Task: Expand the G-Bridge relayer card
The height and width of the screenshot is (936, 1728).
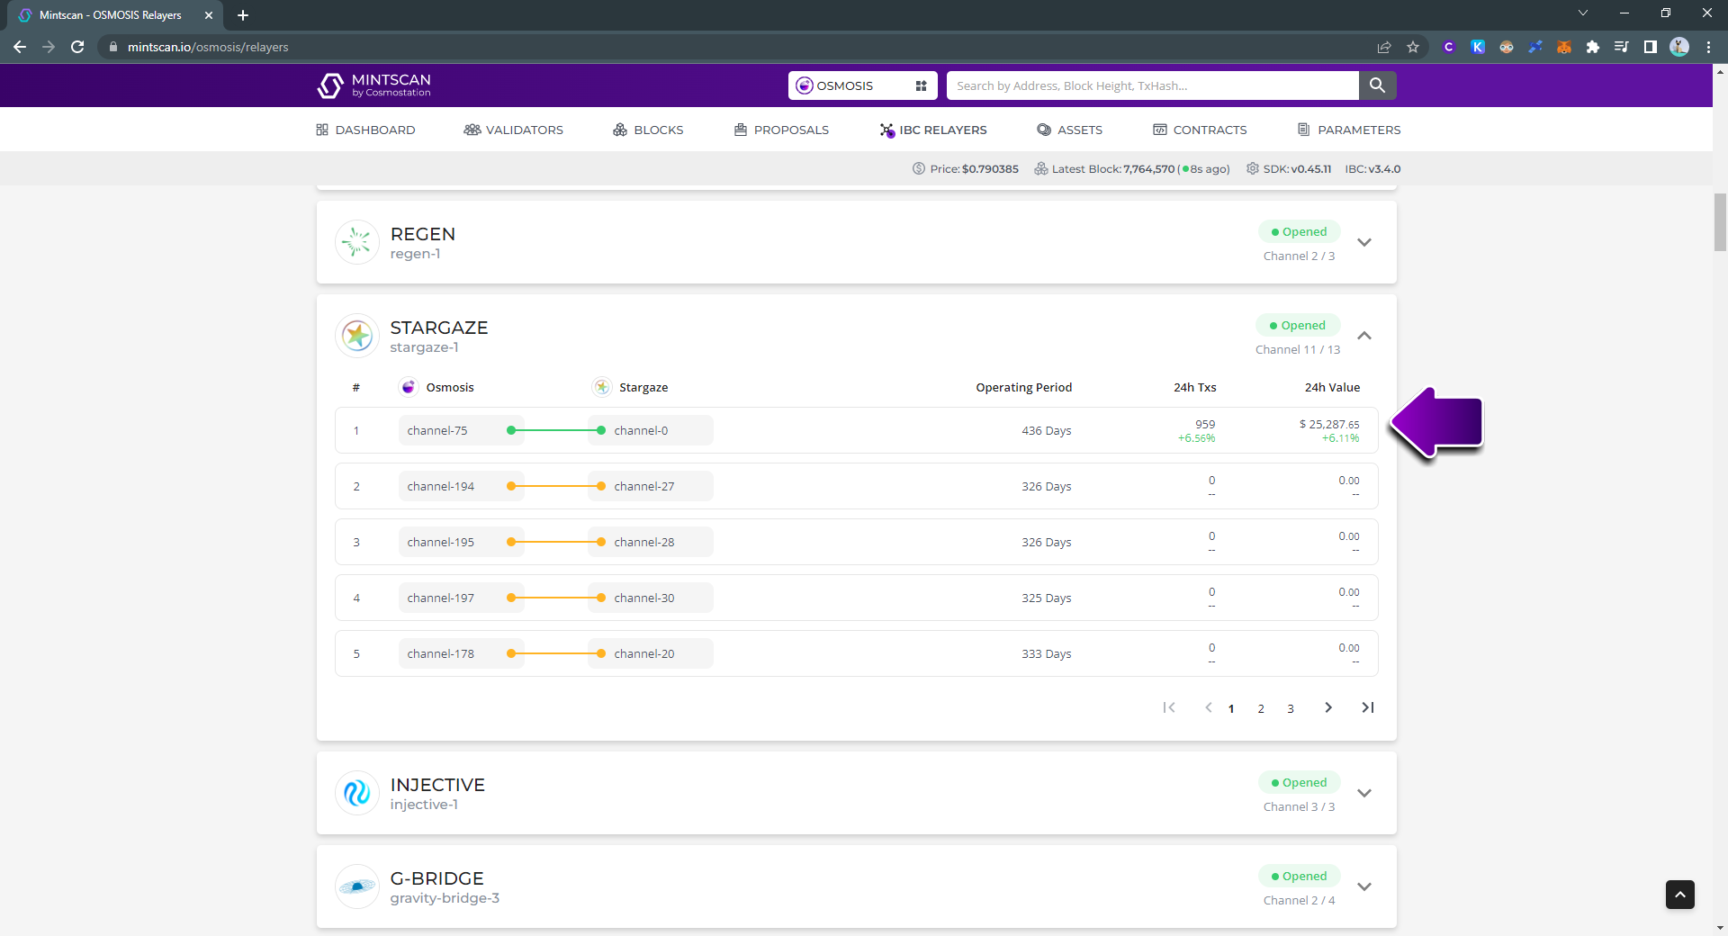Action: click(1364, 886)
